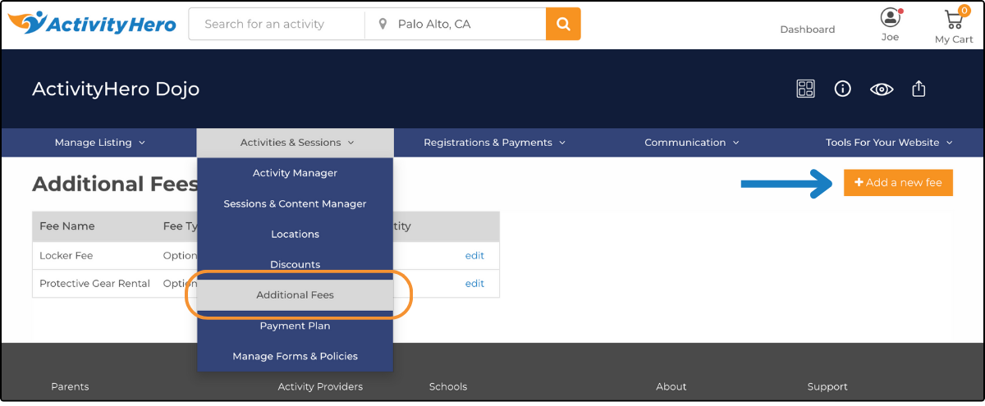Open Joe's user profile icon
985x406 pixels.
(890, 17)
